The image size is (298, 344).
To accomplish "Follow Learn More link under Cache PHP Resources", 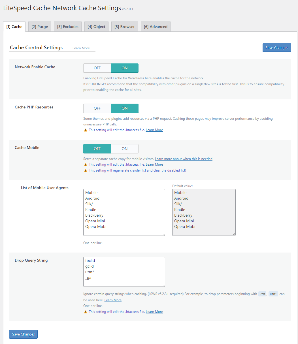I will click(154, 130).
